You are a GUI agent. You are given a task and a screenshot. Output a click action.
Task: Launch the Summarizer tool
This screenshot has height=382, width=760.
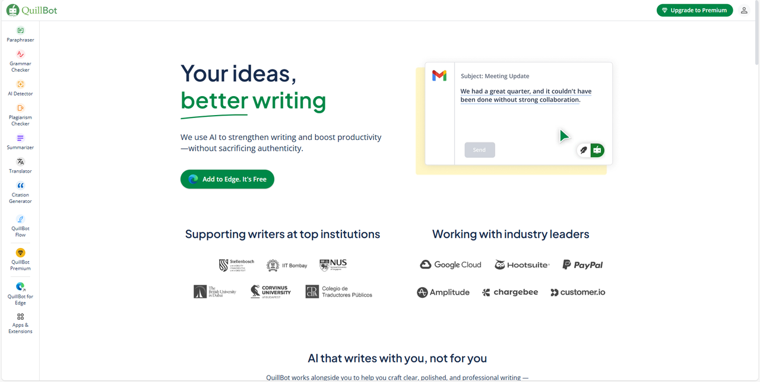click(x=20, y=142)
